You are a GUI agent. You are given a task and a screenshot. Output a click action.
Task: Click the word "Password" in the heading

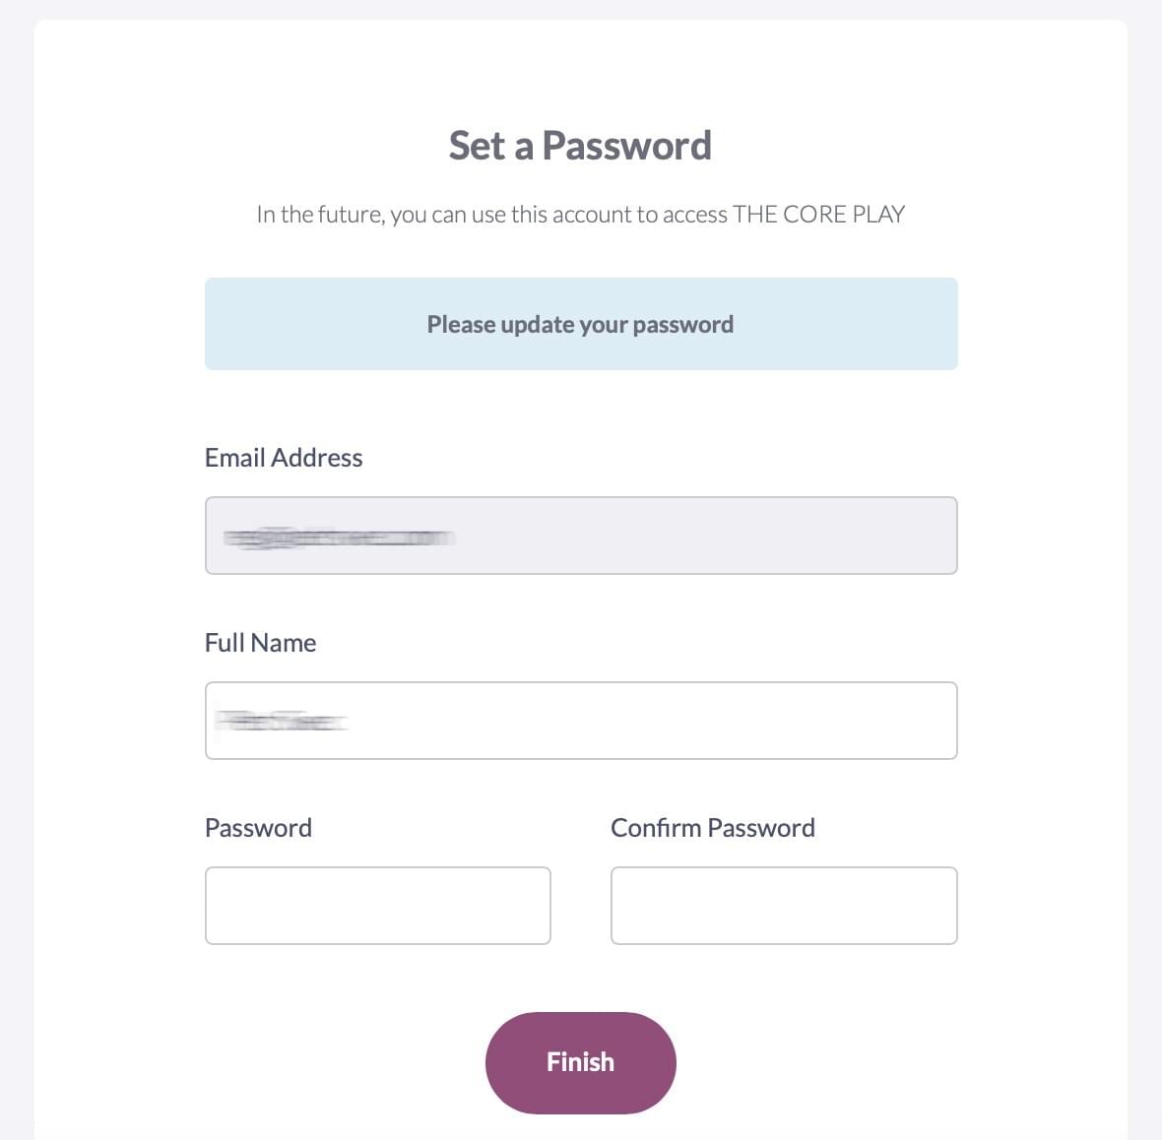point(626,146)
